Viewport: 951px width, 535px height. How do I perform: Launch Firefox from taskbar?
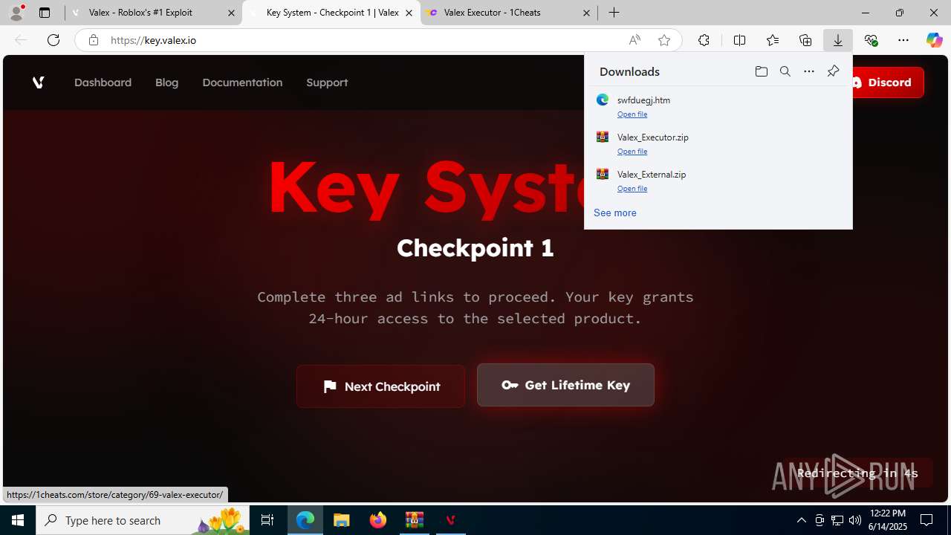pos(378,520)
